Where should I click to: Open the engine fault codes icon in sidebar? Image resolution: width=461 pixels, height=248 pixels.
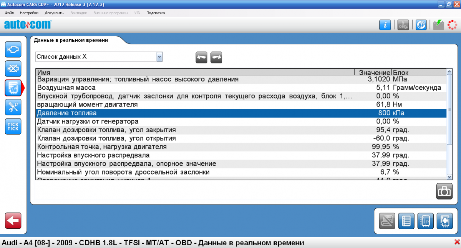(x=13, y=50)
